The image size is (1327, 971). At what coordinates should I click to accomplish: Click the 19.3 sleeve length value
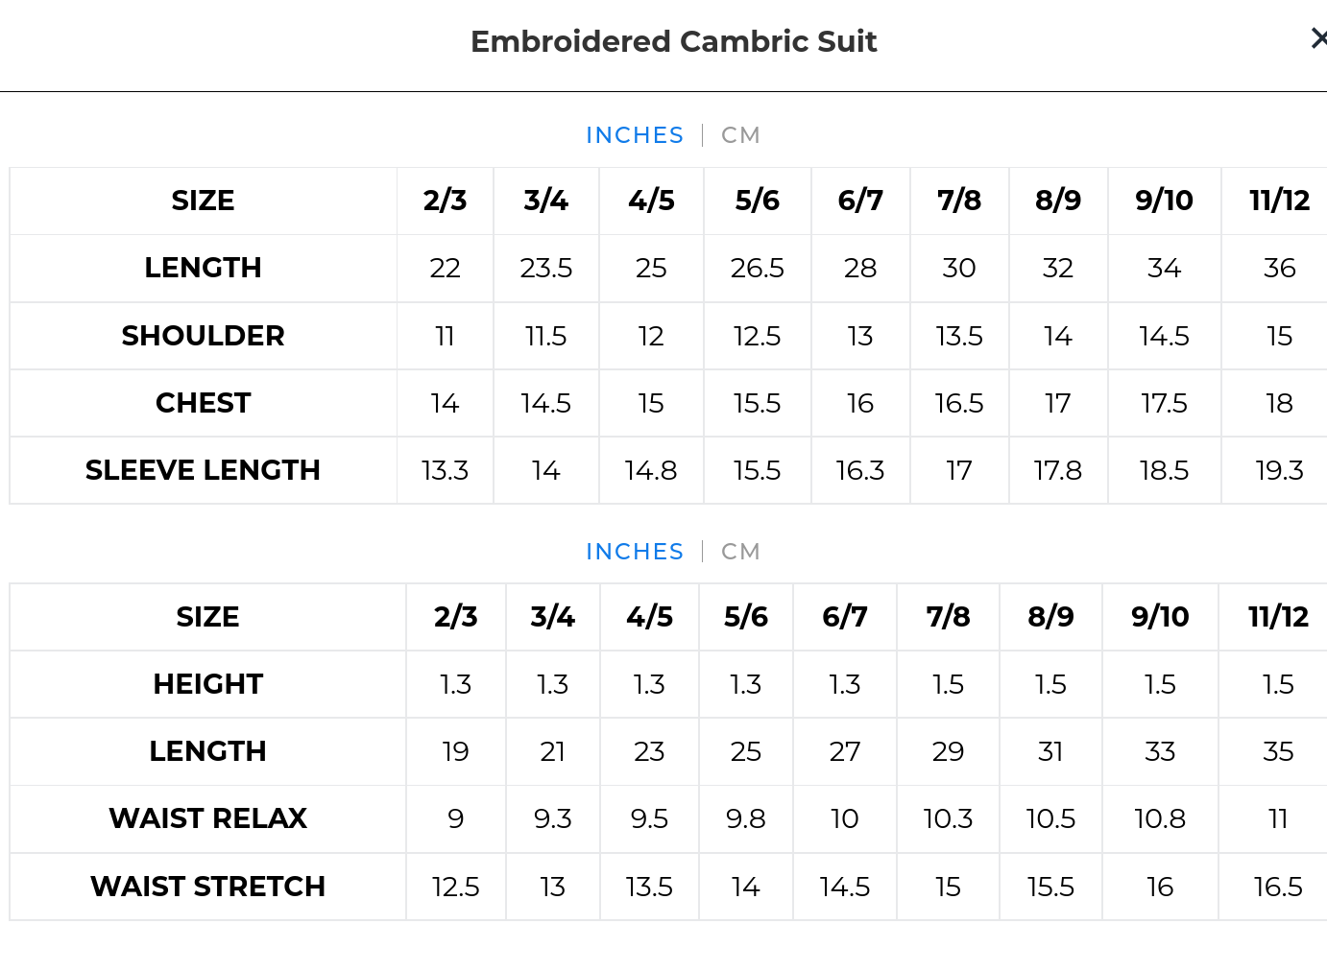point(1279,470)
